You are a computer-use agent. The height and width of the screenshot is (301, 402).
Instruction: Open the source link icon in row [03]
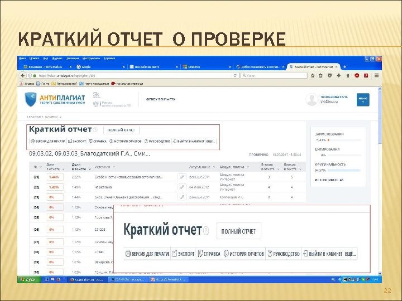[182, 197]
